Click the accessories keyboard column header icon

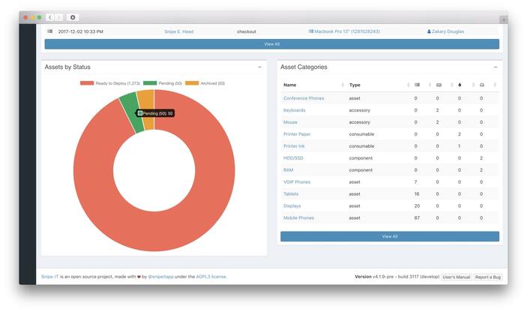pyautogui.click(x=439, y=85)
